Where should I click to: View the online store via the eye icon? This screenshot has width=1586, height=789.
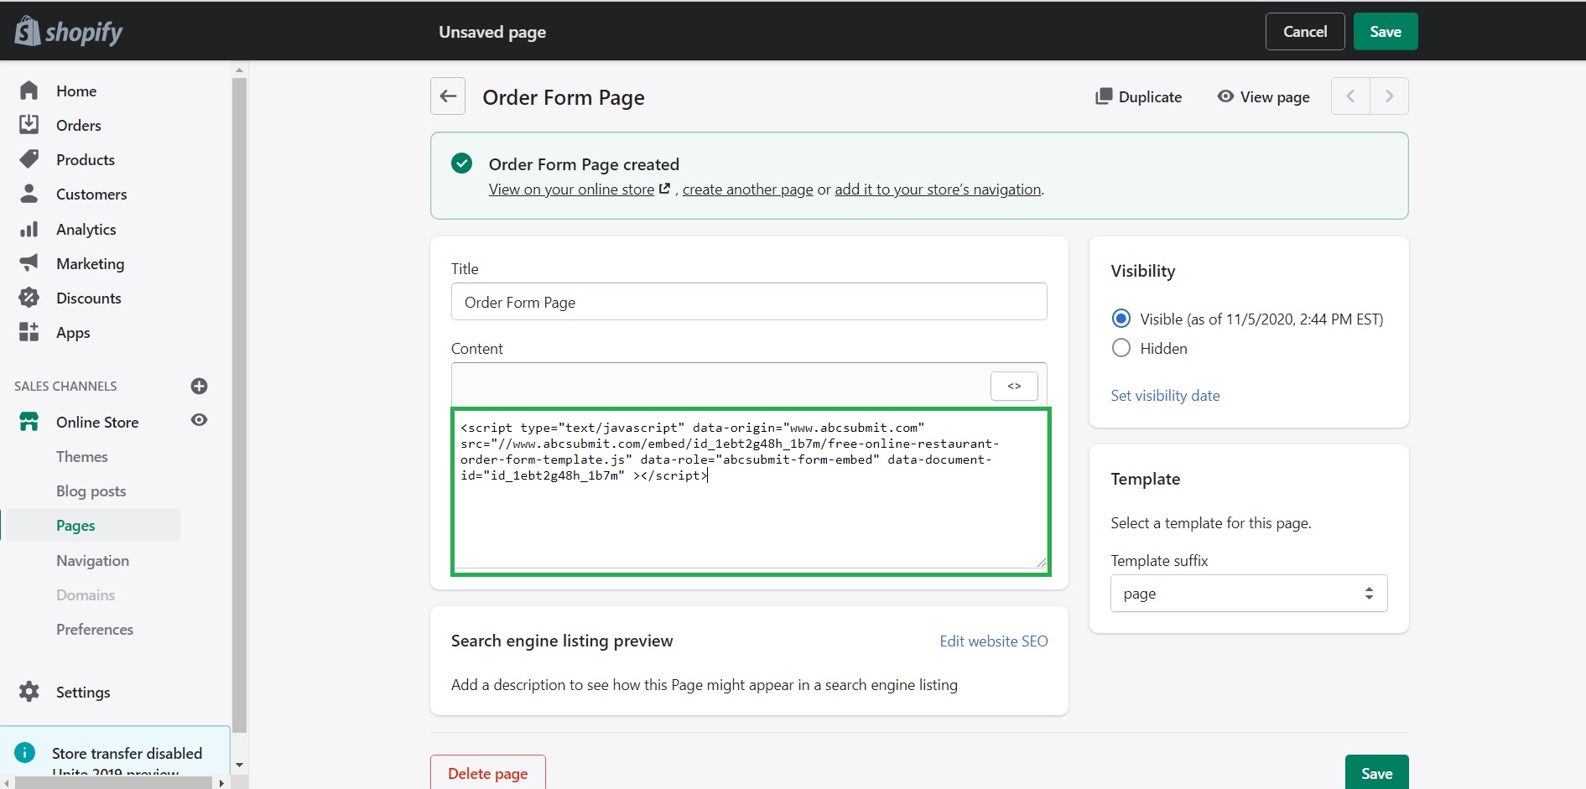point(199,420)
